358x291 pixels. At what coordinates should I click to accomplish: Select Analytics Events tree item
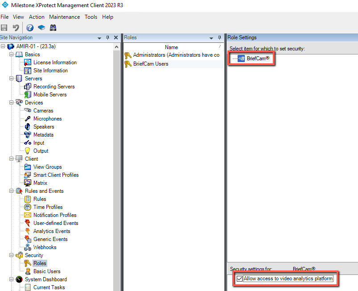(x=52, y=231)
